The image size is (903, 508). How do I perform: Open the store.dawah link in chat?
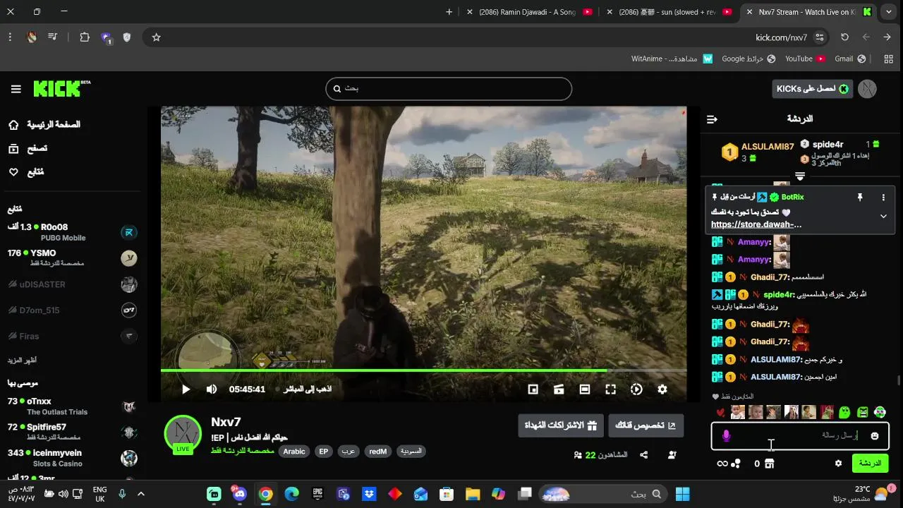(x=756, y=224)
